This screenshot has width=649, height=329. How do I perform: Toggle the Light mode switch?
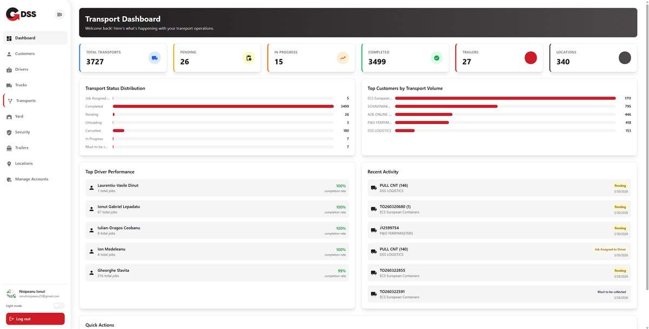(59, 306)
